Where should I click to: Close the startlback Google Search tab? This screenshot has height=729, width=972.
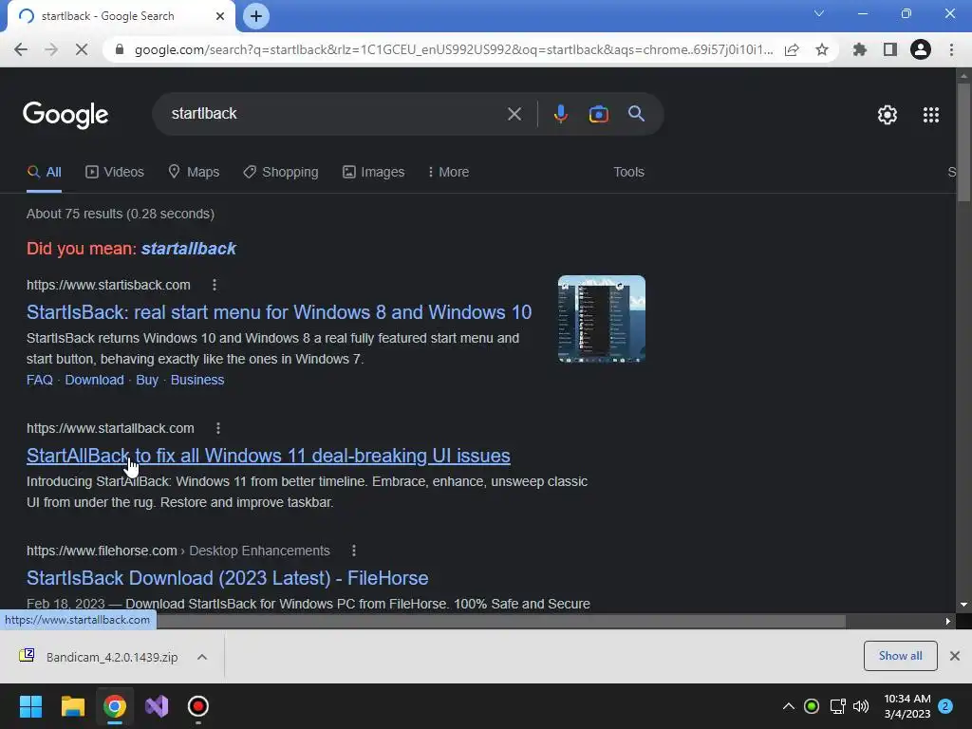tap(219, 16)
